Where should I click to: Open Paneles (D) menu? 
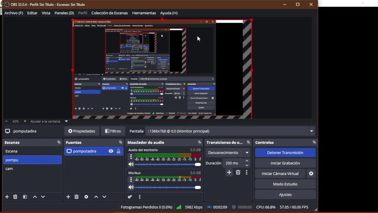click(x=64, y=13)
